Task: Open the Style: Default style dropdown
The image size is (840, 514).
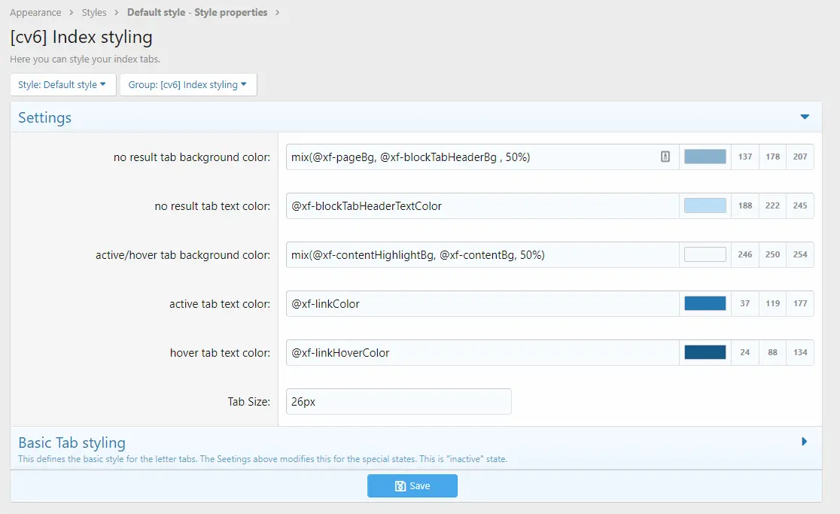Action: (x=62, y=85)
